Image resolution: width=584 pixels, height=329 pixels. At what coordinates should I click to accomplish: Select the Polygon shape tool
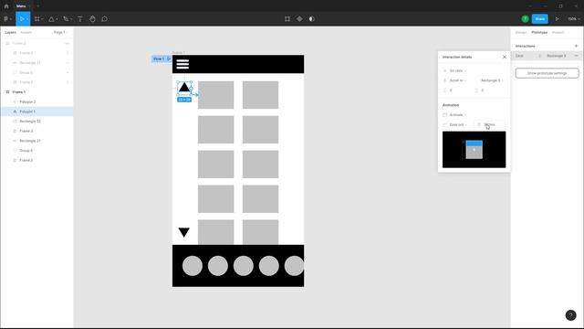point(52,18)
